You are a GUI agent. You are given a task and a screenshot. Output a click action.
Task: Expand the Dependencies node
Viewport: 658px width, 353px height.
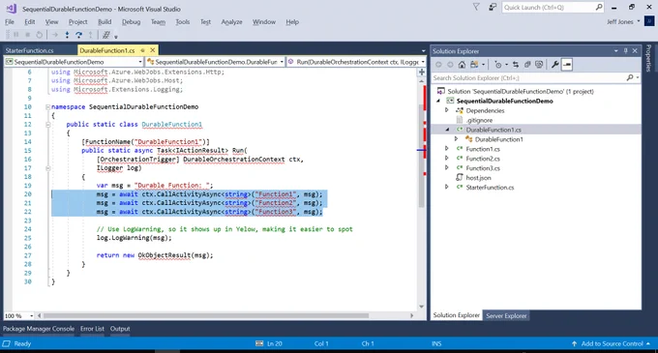point(447,110)
